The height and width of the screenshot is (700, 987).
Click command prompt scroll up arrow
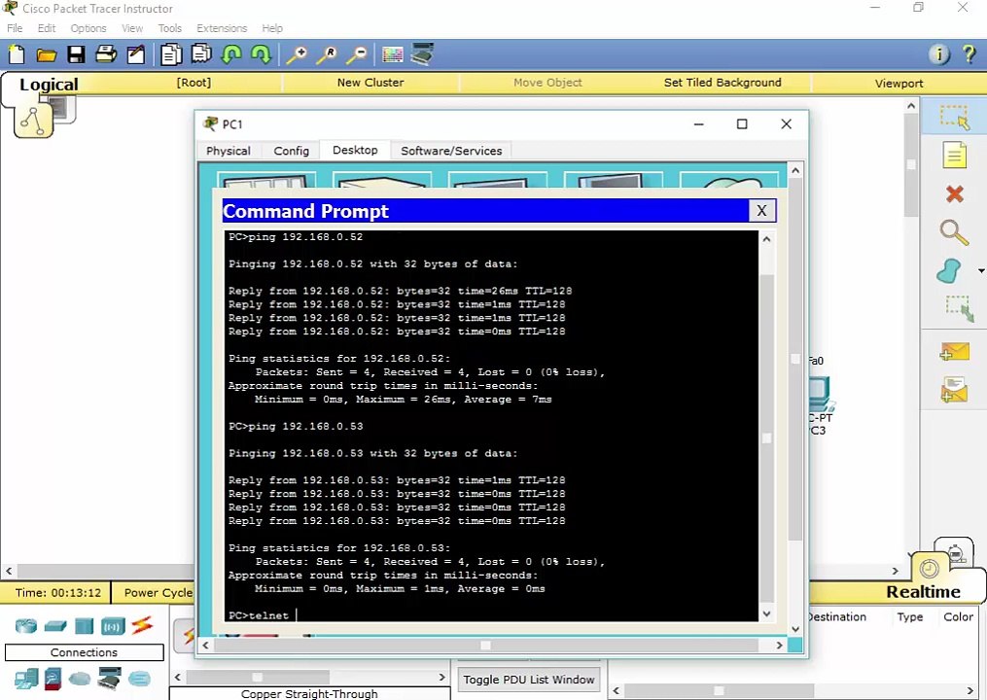[x=766, y=239]
